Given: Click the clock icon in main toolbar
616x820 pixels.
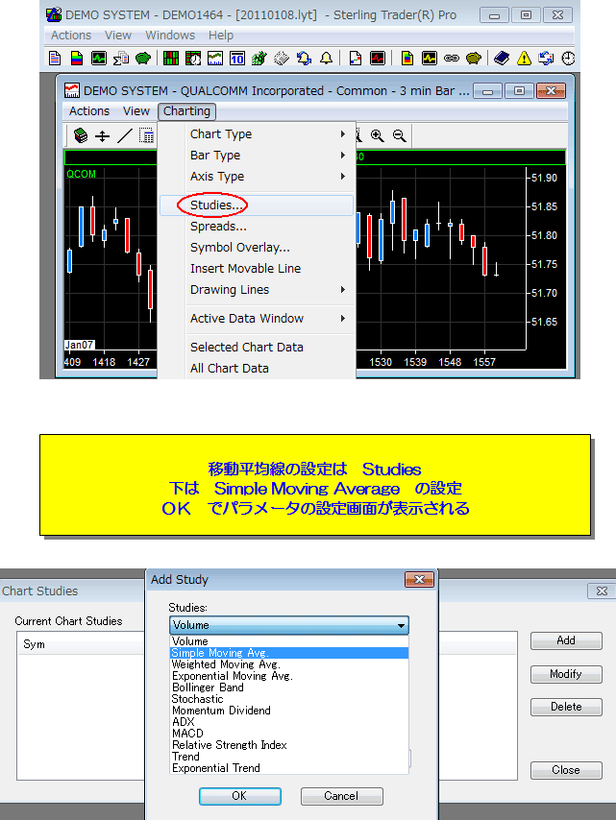Looking at the screenshot, I should click(x=568, y=58).
